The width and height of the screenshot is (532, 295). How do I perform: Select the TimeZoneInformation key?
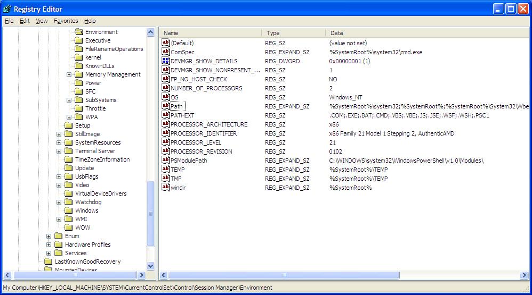pyautogui.click(x=102, y=159)
